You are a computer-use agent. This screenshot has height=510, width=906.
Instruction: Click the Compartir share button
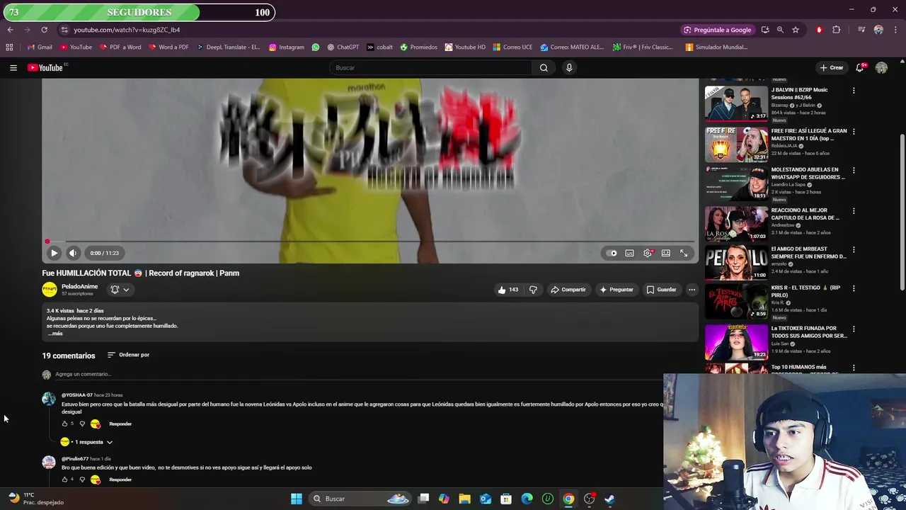coord(568,289)
